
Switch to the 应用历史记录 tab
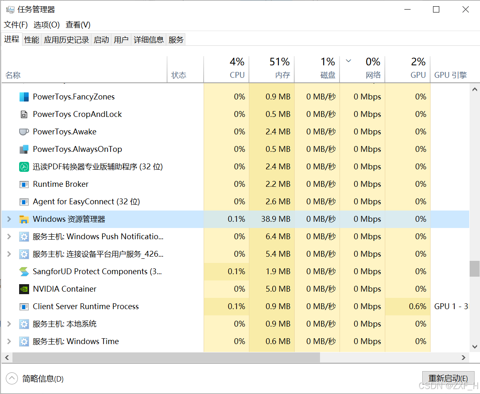pyautogui.click(x=66, y=40)
